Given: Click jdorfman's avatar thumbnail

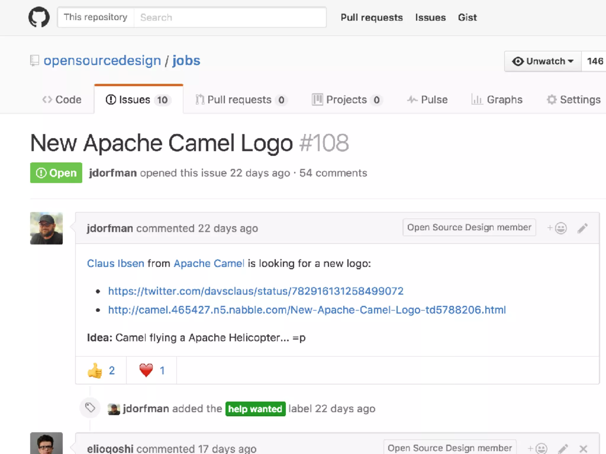Looking at the screenshot, I should click(46, 228).
